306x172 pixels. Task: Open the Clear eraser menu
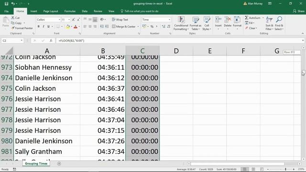click(251, 28)
